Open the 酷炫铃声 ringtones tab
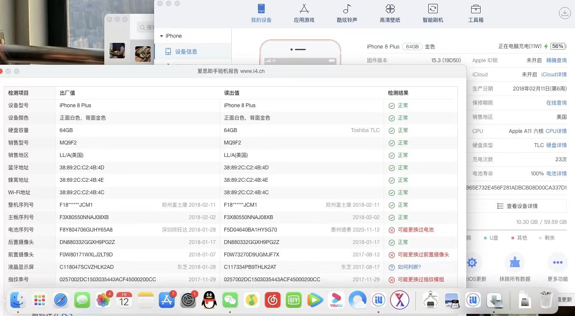The width and height of the screenshot is (575, 316). 347,13
